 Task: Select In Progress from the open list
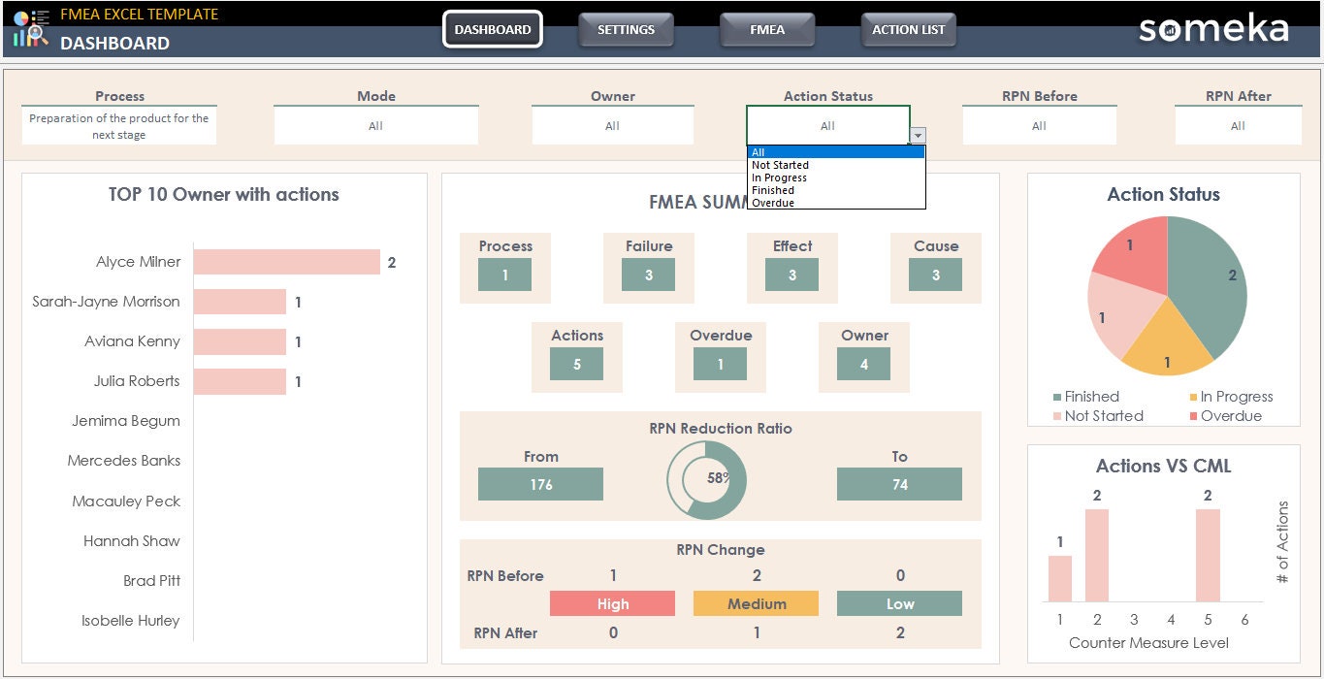point(779,178)
